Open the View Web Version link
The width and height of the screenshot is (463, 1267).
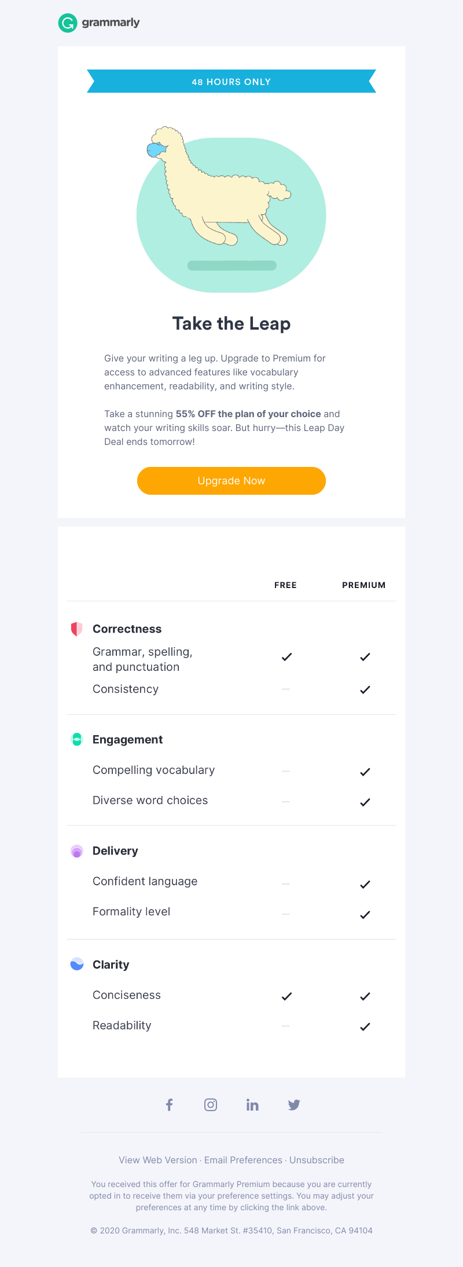point(158,1160)
